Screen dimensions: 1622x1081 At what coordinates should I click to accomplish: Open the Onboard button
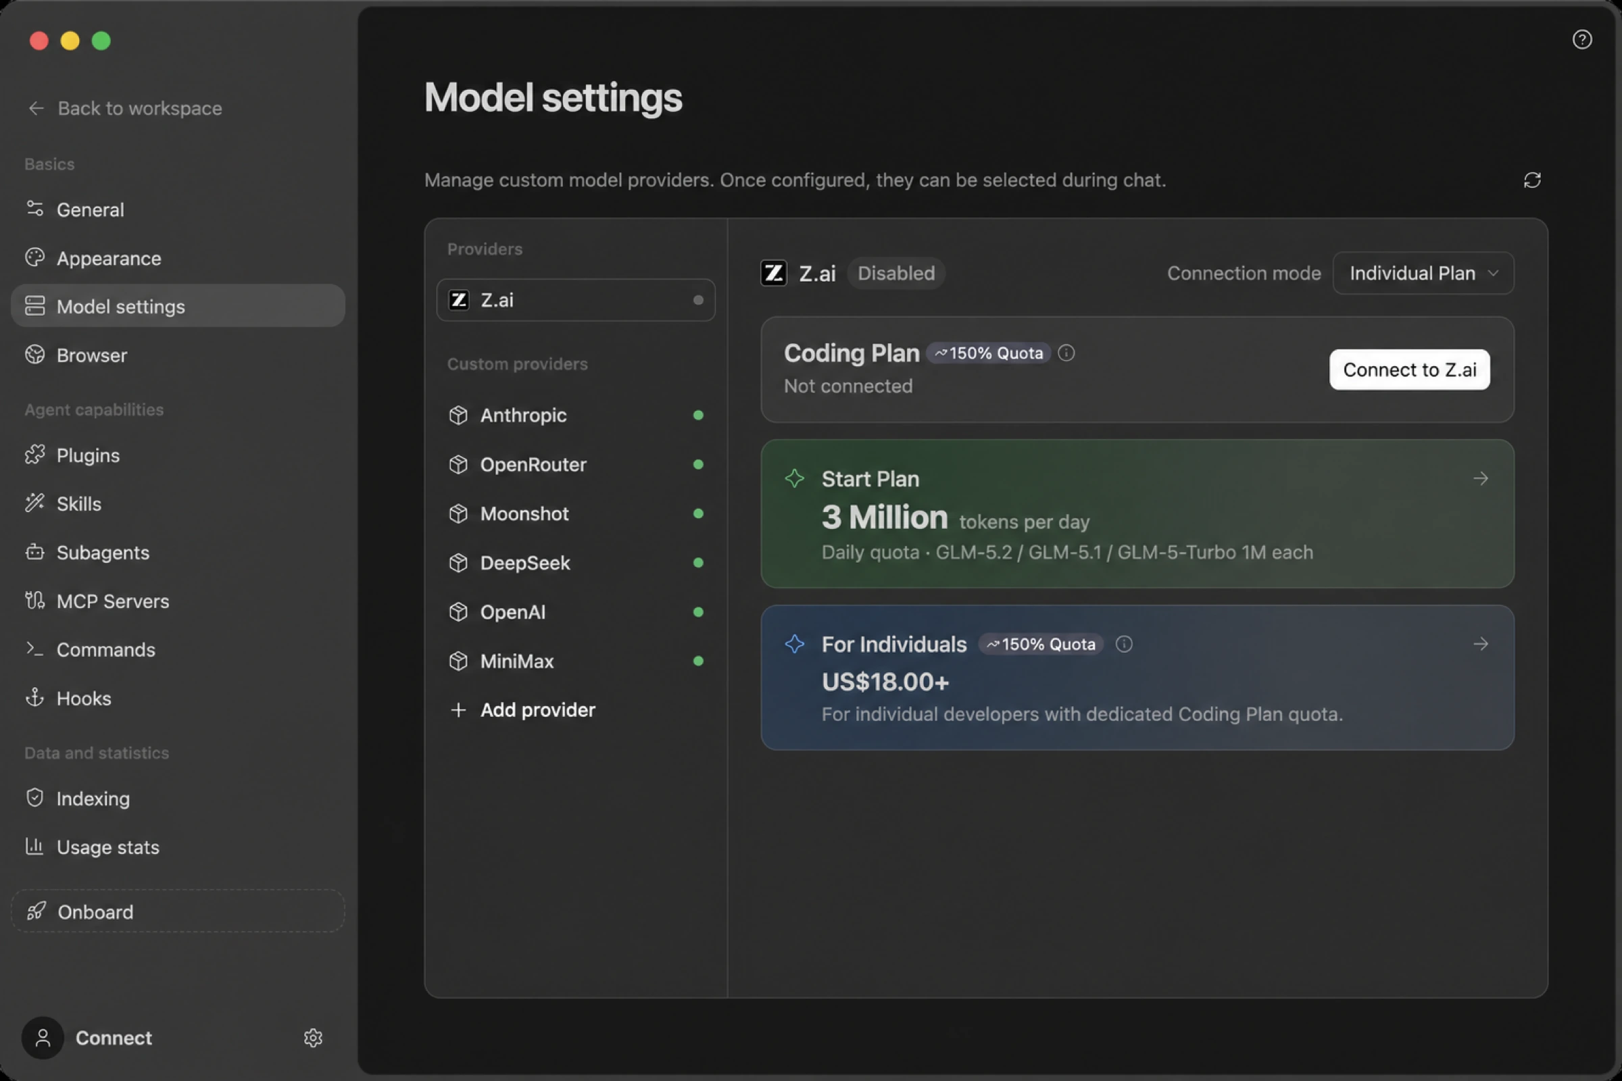178,911
